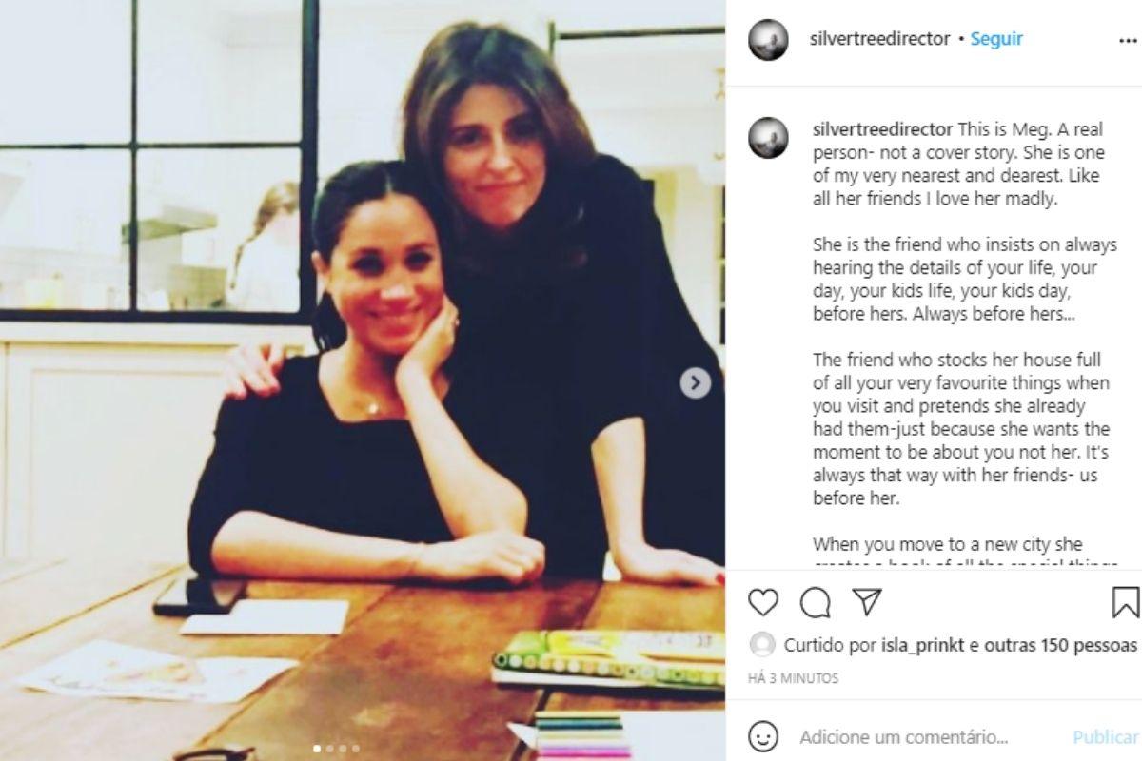Select second carousel indicator dot
The width and height of the screenshot is (1142, 761).
tap(330, 748)
